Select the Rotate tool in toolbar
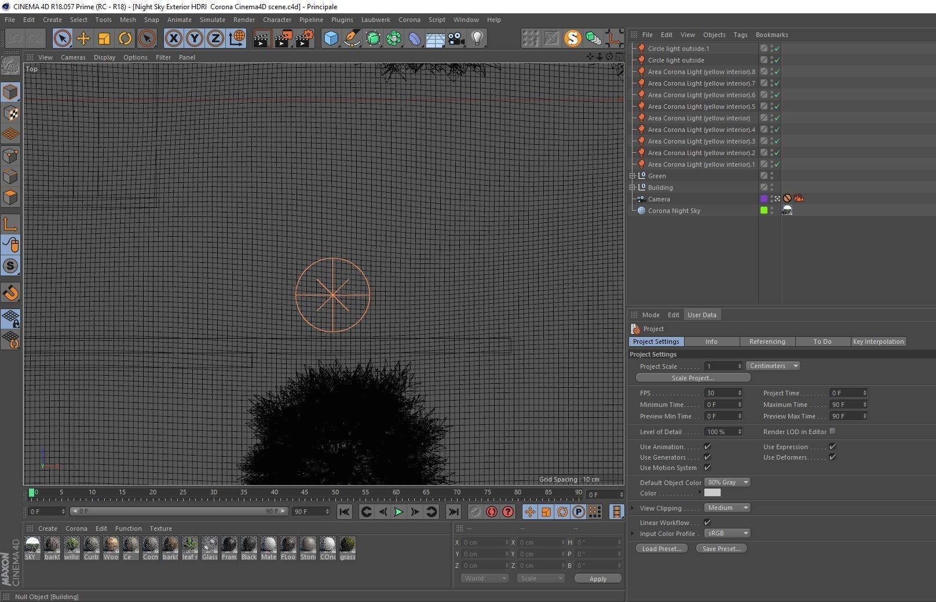Image resolution: width=936 pixels, height=602 pixels. click(125, 39)
